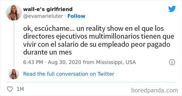Follow the @evamarieluter account
This screenshot has height=96, width=182.
[x=76, y=16]
